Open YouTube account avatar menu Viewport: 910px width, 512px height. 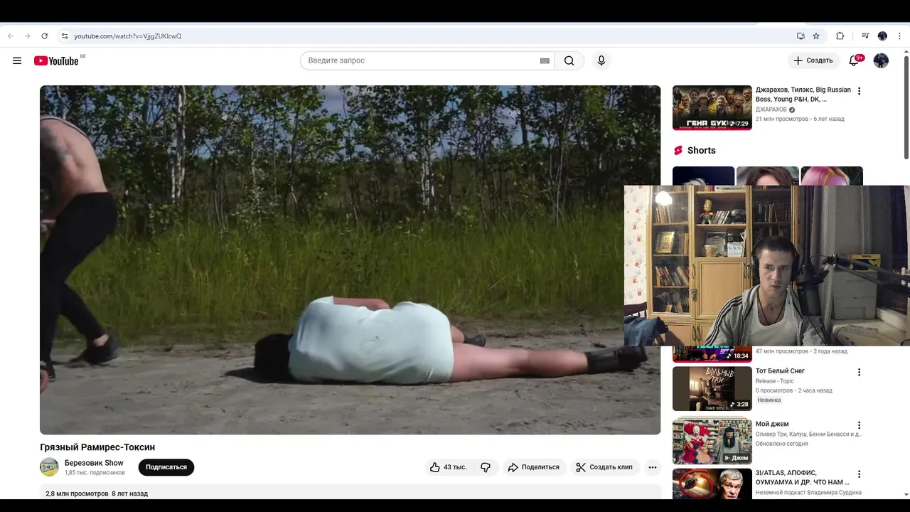(x=881, y=60)
